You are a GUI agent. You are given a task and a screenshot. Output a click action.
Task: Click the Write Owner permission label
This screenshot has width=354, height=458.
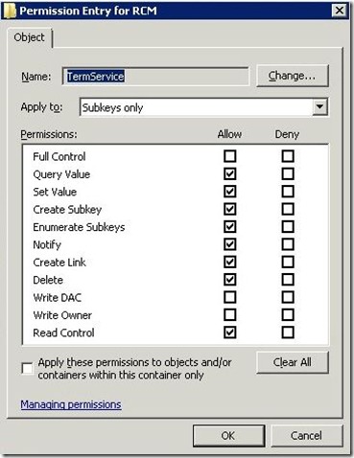pyautogui.click(x=62, y=315)
